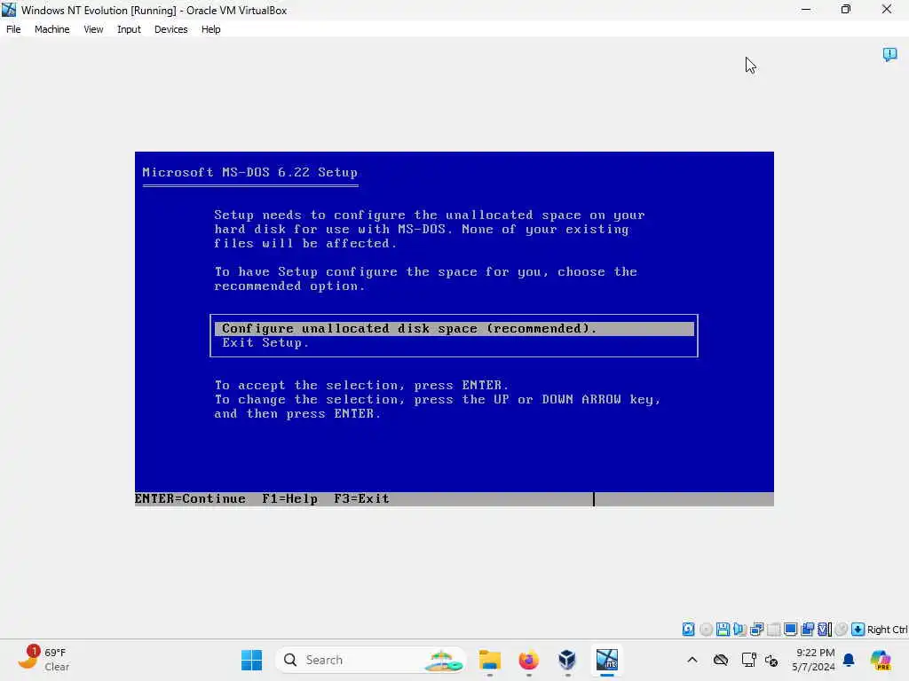Screen dimensions: 909x681
Task: Open the notifications bell icon
Action: tap(849, 660)
